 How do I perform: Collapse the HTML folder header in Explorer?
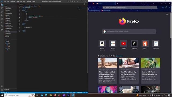[x=6, y=6]
